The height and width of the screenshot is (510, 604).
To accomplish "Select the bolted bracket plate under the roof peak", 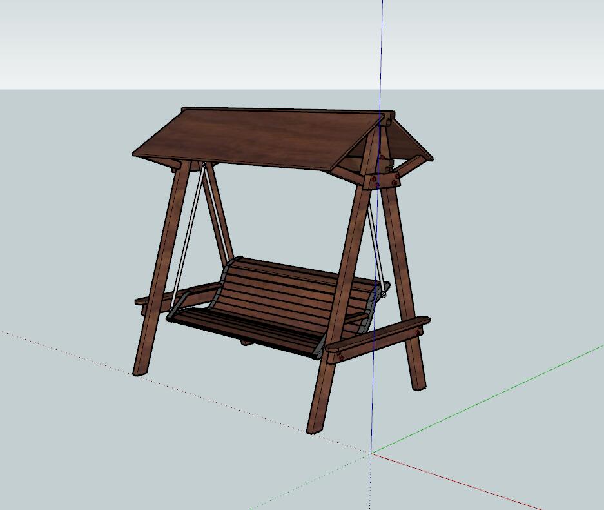I will point(382,180).
